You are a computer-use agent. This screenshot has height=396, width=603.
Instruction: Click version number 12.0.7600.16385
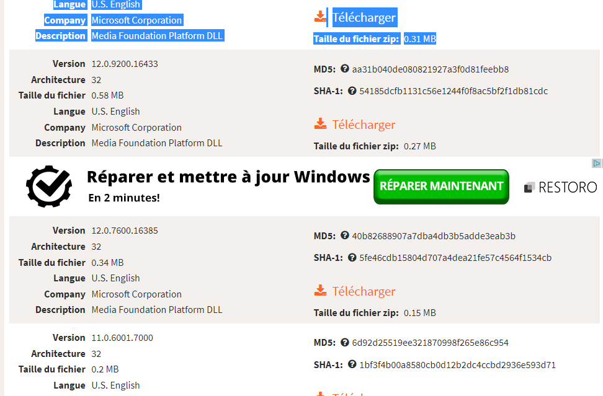[x=125, y=231]
